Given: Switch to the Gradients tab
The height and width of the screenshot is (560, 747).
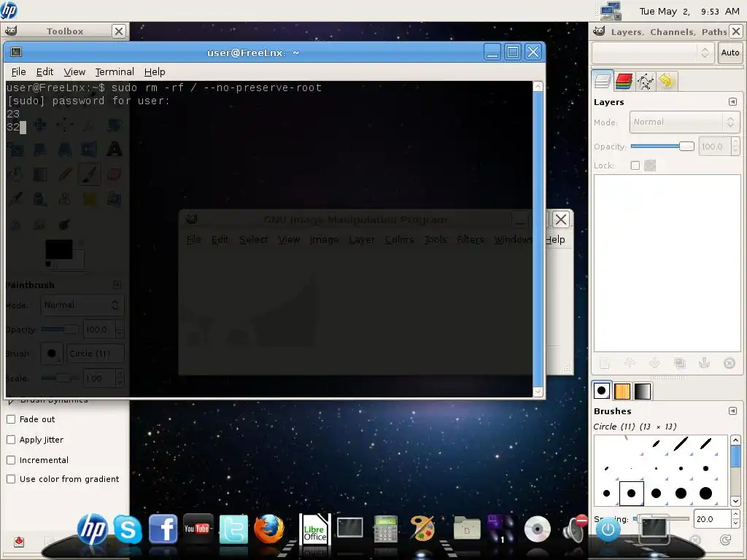Looking at the screenshot, I should tap(642, 392).
